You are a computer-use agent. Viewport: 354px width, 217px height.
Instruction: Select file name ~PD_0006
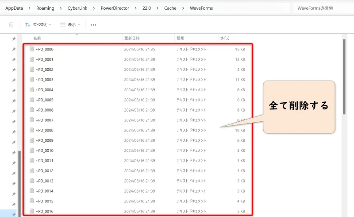coord(45,110)
